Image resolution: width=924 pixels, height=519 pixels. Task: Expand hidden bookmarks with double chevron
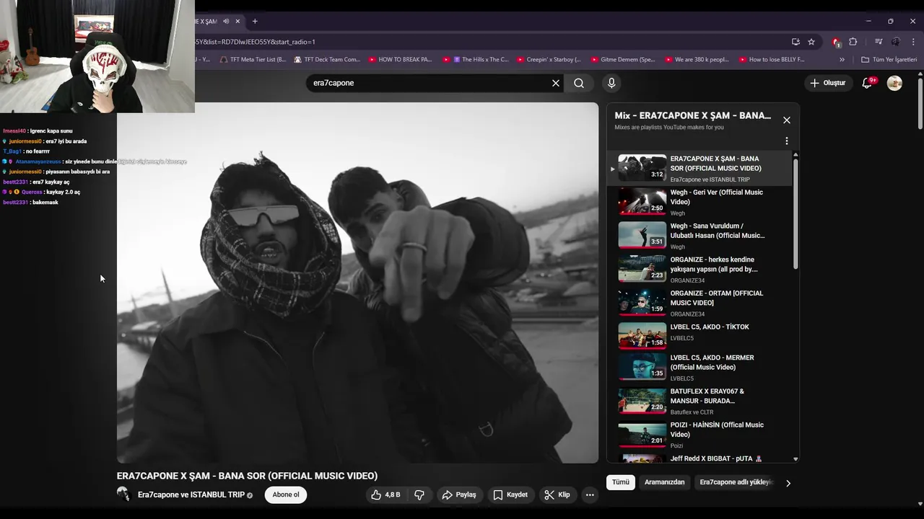[842, 60]
